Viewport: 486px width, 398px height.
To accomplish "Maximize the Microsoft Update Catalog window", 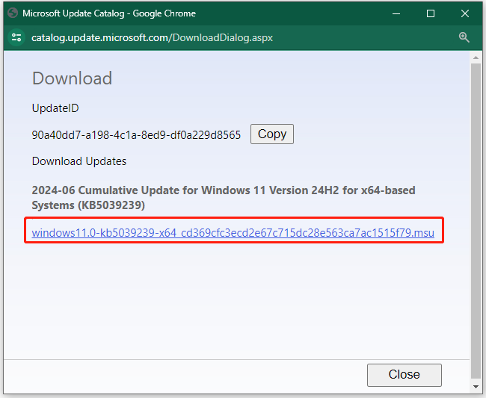I will pos(430,13).
